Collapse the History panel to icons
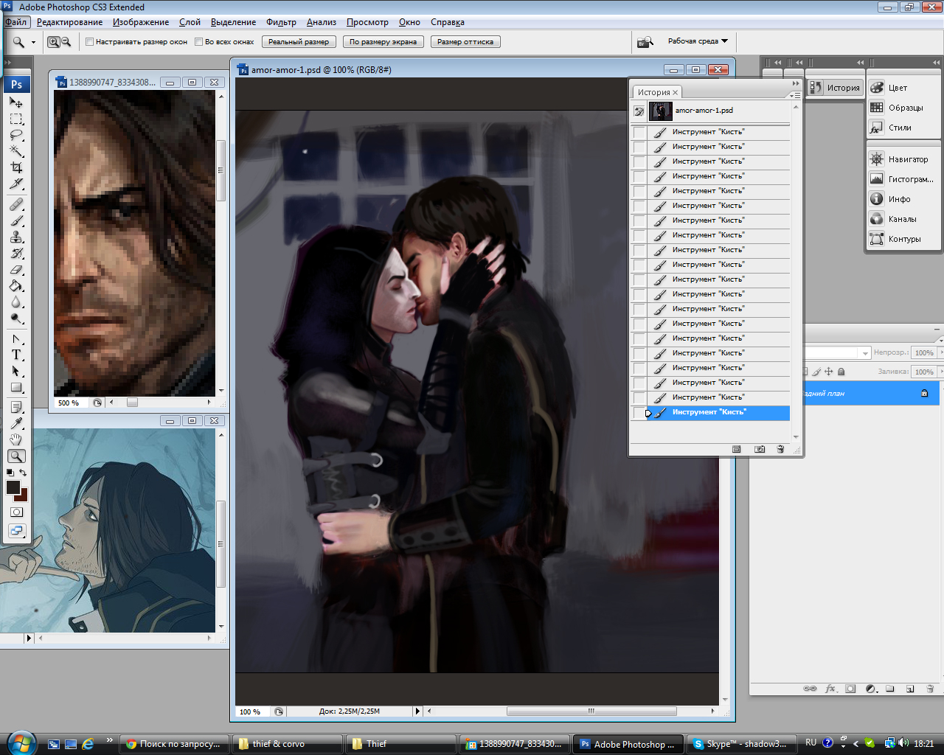The height and width of the screenshot is (755, 944). pos(796,83)
